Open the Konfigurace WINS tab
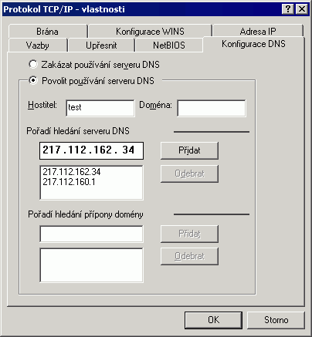Image resolution: width=312 pixels, height=337 pixels. click(x=150, y=32)
